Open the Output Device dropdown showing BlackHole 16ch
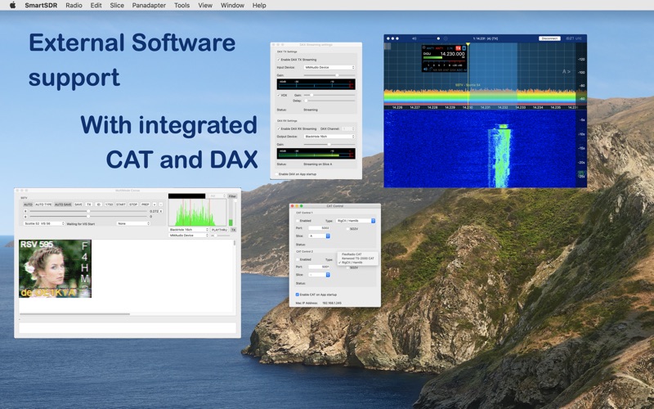The height and width of the screenshot is (409, 654). [x=329, y=137]
